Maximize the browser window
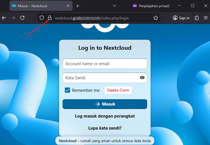 [193, 6]
